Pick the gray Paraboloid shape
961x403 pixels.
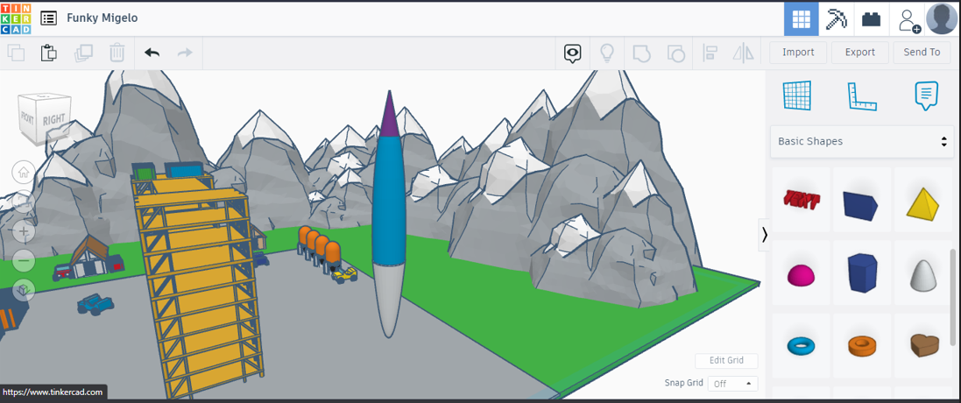point(923,275)
